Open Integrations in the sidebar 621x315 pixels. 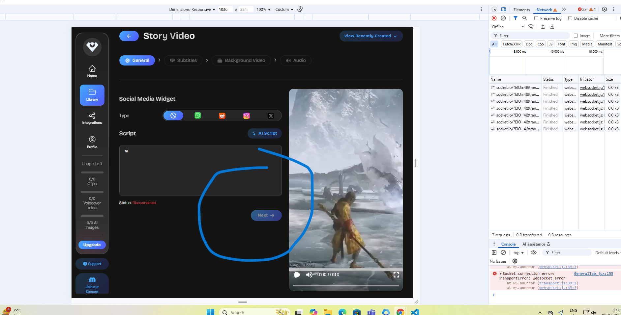(x=92, y=118)
